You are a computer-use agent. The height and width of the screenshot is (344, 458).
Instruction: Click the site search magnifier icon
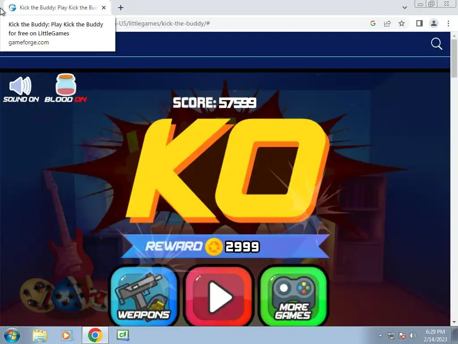pos(437,44)
